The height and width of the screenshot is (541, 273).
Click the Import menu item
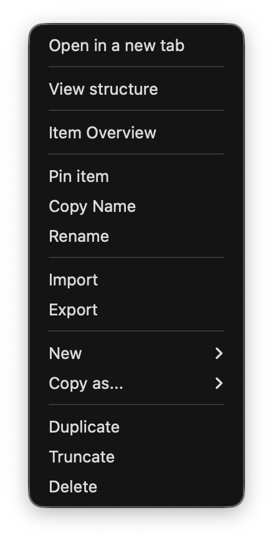coord(136,280)
